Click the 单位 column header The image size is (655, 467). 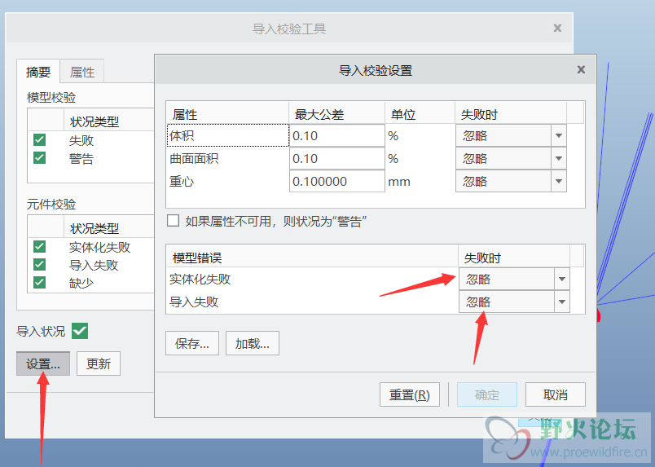click(420, 114)
